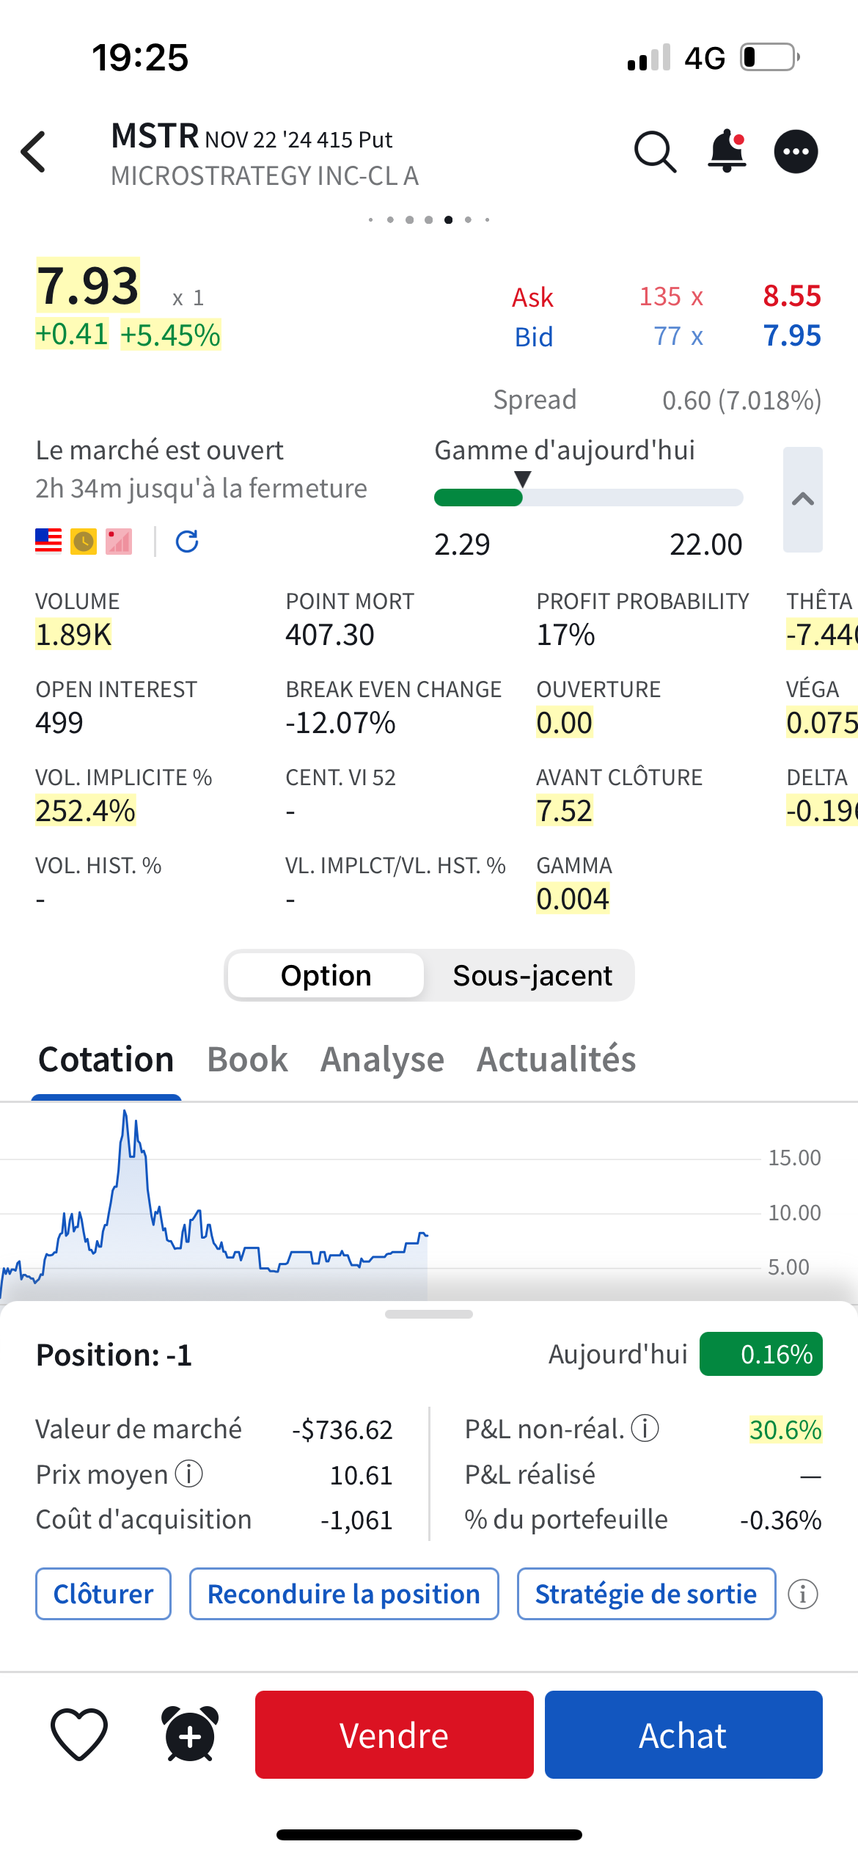Refresh market data with the reload icon

point(187,542)
